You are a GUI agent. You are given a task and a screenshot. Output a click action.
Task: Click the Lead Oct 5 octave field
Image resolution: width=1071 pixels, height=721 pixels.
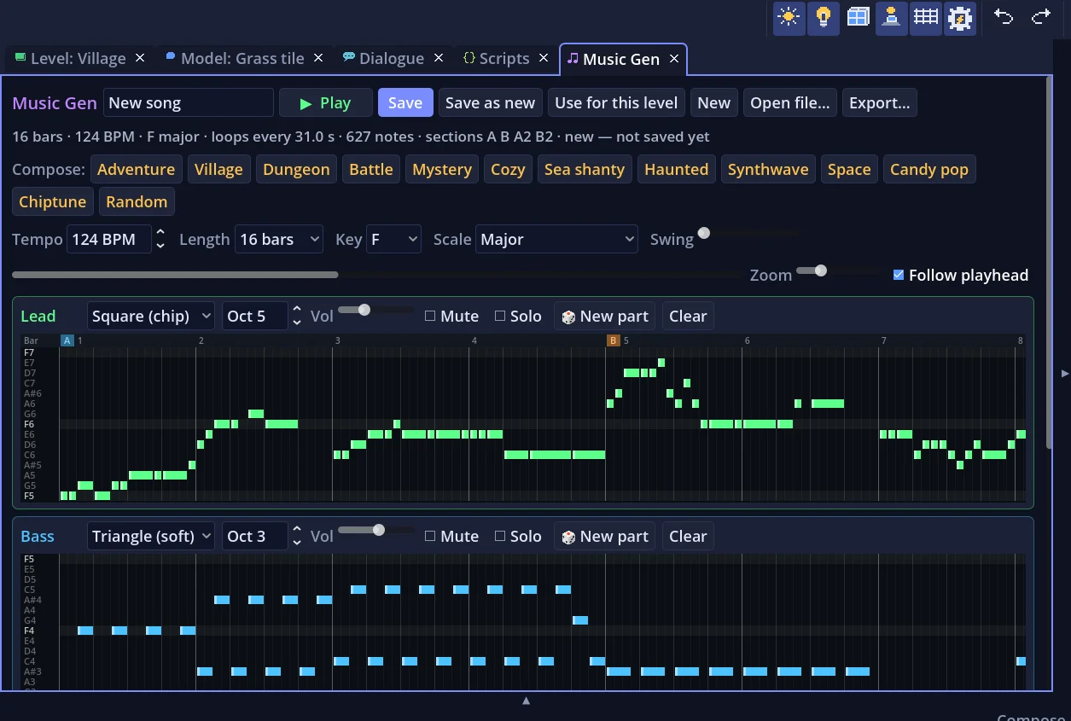pyautogui.click(x=255, y=316)
